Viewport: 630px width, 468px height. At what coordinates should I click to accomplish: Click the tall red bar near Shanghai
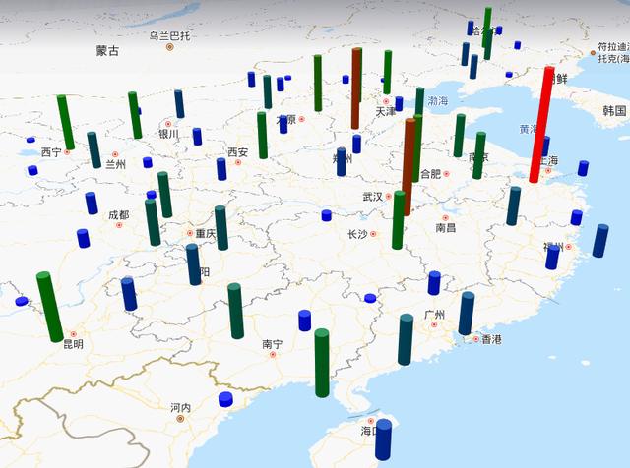pos(541,125)
